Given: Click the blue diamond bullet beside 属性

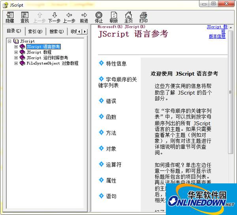Looking at the screenshot, I should pyautogui.click(x=101, y=180).
